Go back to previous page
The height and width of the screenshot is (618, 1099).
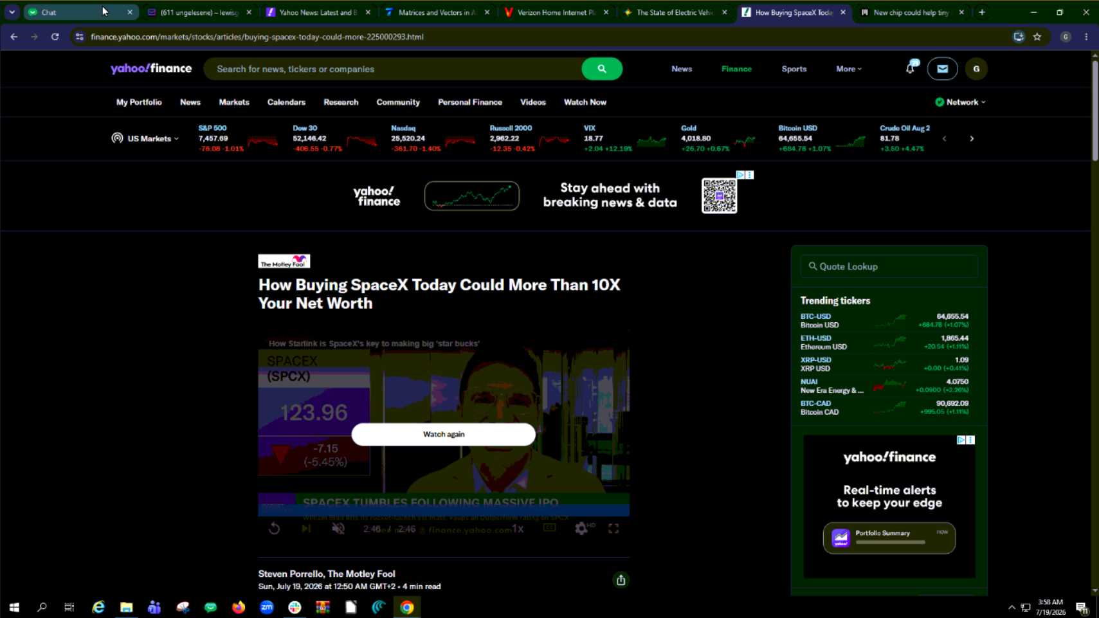point(14,37)
